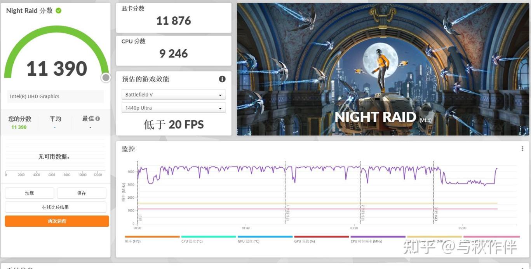Click the 保存 button

pyautogui.click(x=82, y=193)
